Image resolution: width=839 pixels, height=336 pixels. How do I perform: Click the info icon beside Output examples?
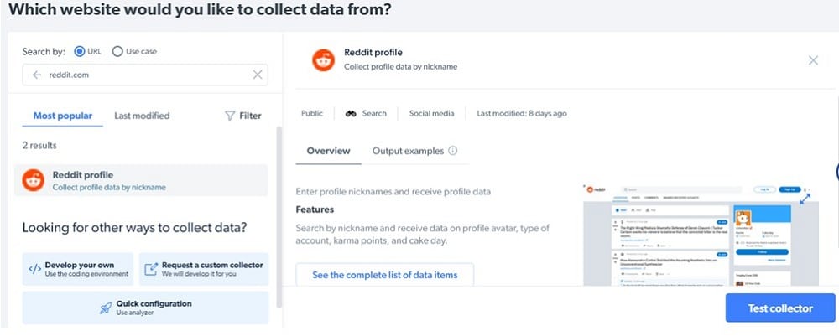[453, 151]
